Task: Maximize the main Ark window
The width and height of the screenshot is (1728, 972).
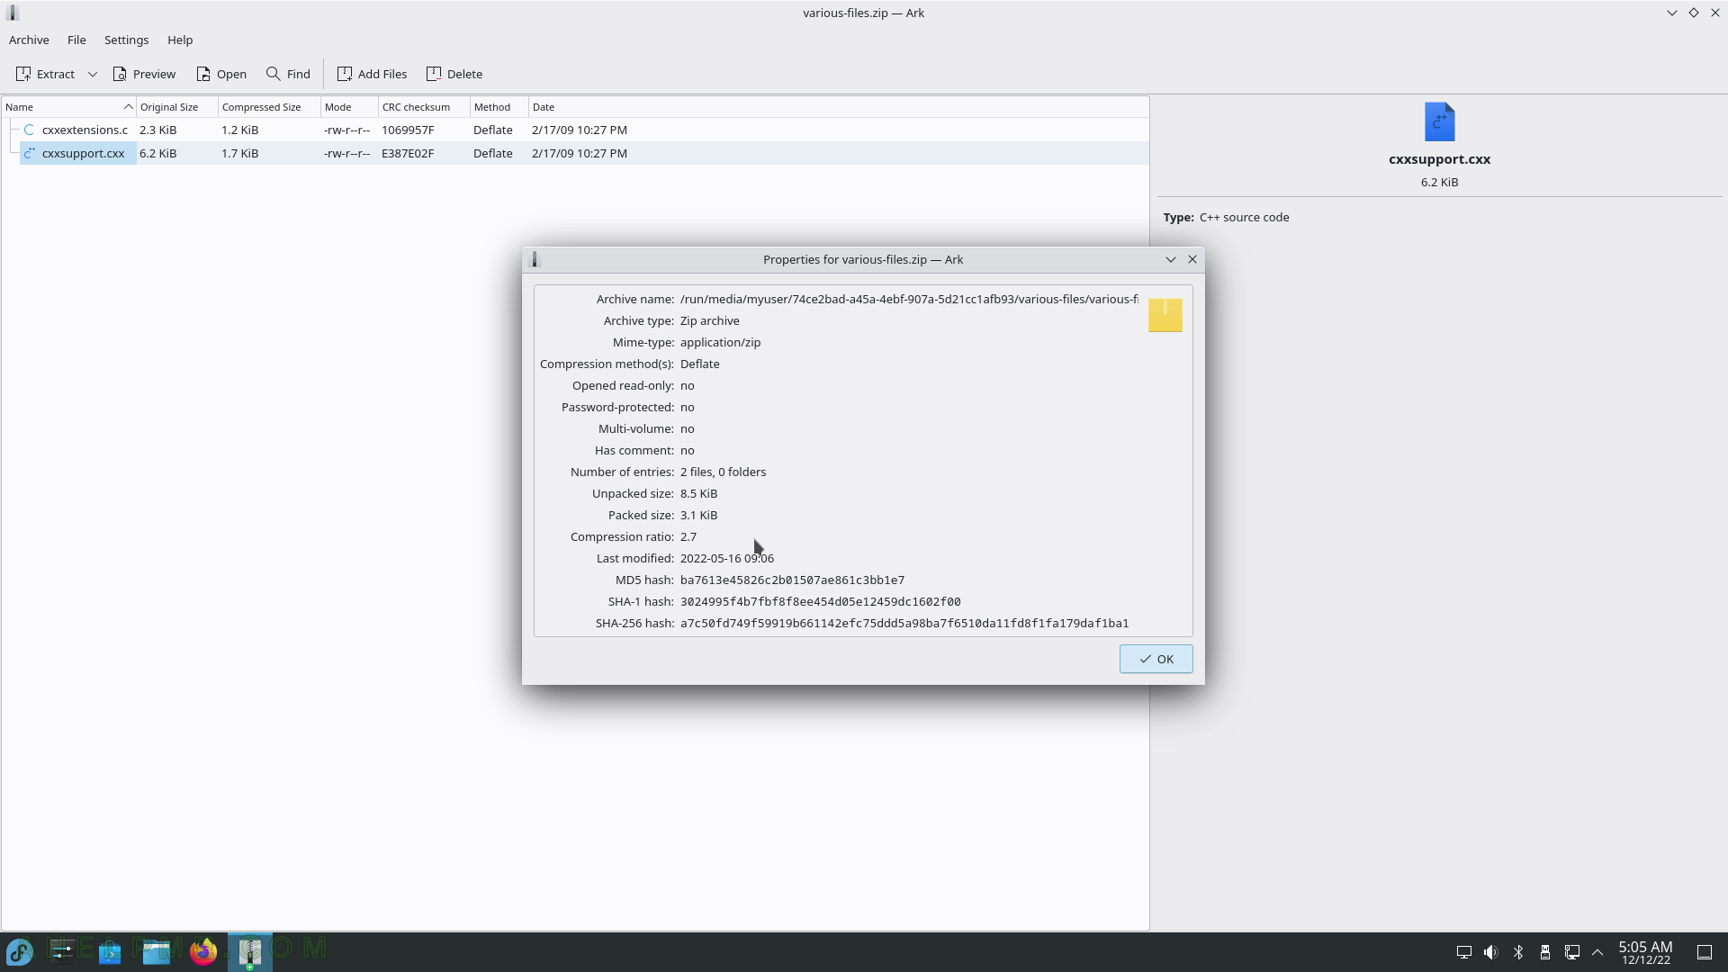Action: click(x=1693, y=13)
